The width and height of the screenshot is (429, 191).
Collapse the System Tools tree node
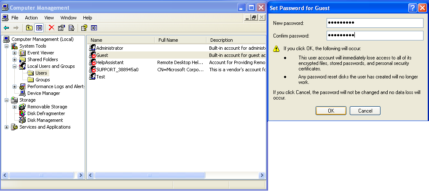tap(7, 46)
